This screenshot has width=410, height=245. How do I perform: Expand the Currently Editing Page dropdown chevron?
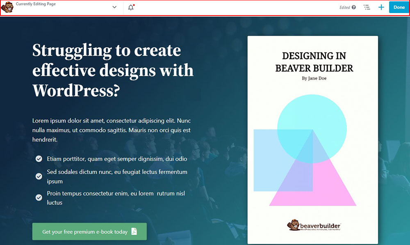[x=114, y=7]
